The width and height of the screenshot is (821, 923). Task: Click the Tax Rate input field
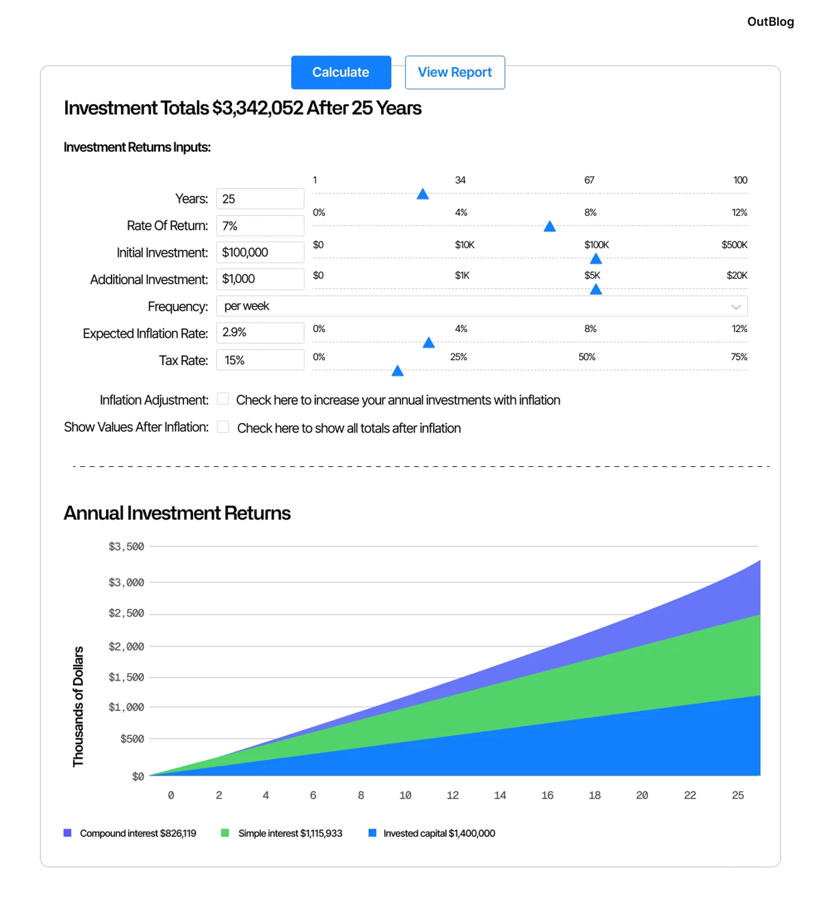click(x=260, y=360)
